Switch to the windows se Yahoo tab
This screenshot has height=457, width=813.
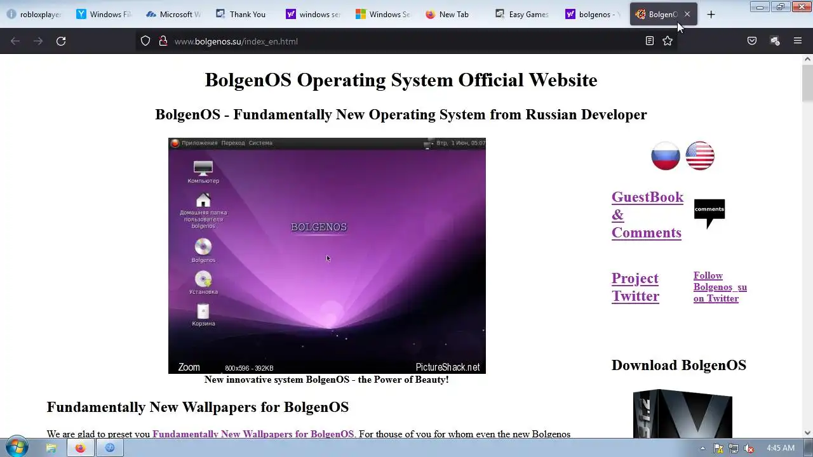point(314,14)
